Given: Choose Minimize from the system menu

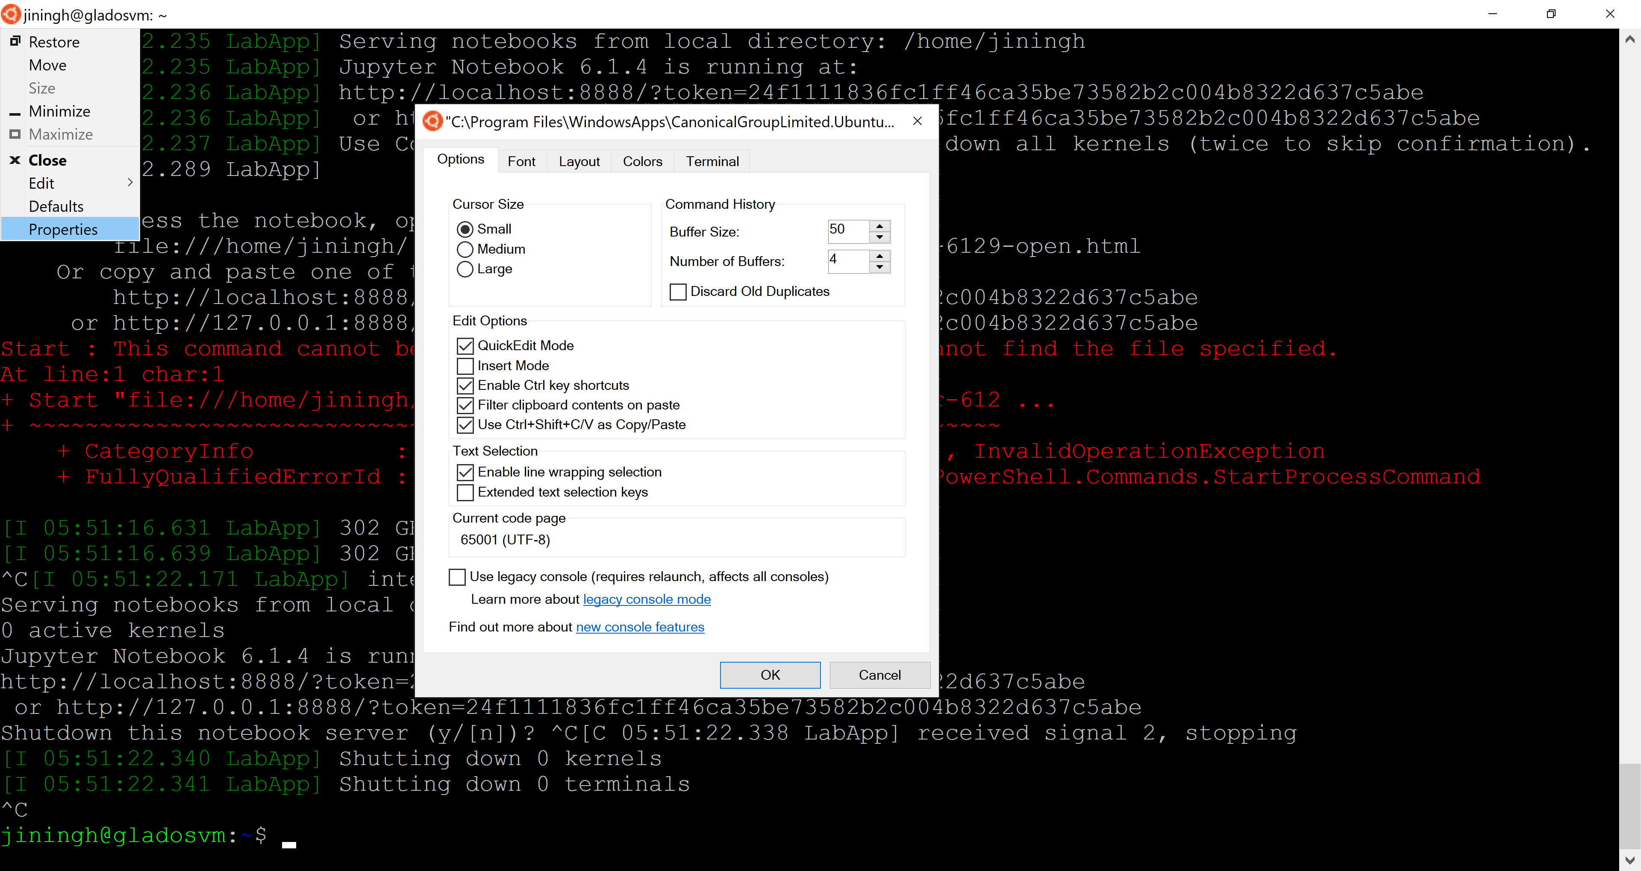Looking at the screenshot, I should click(x=70, y=111).
